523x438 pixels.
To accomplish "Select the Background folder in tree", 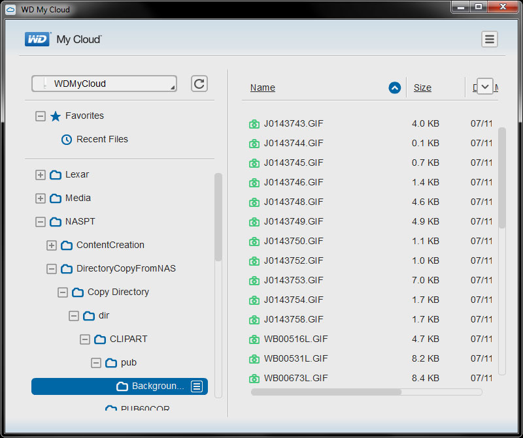I will 120,386.
